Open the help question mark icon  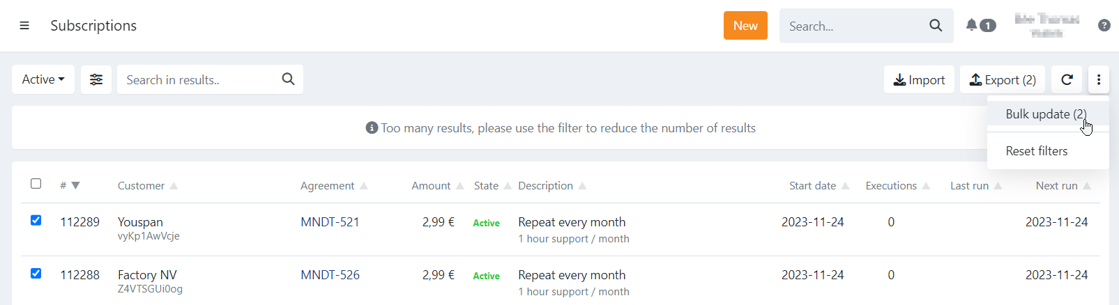click(1104, 26)
